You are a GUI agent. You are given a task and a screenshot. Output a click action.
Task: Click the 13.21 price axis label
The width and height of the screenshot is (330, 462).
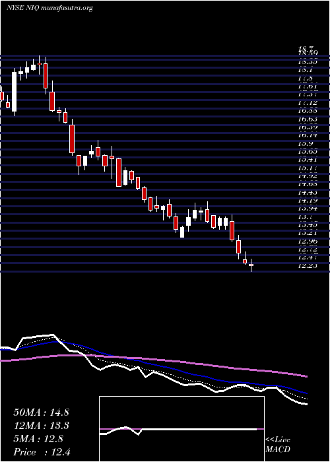click(x=308, y=233)
